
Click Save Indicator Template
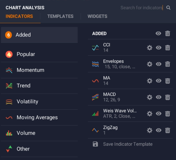tap(128, 144)
